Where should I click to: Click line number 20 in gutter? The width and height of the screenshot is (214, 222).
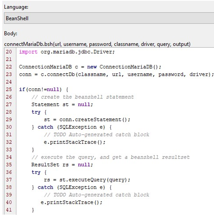click(x=9, y=52)
